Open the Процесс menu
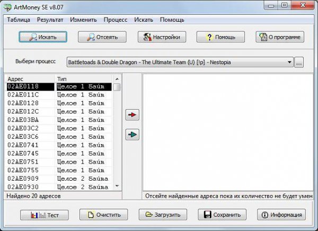Screen dimensions: 318x231 click(x=116, y=20)
